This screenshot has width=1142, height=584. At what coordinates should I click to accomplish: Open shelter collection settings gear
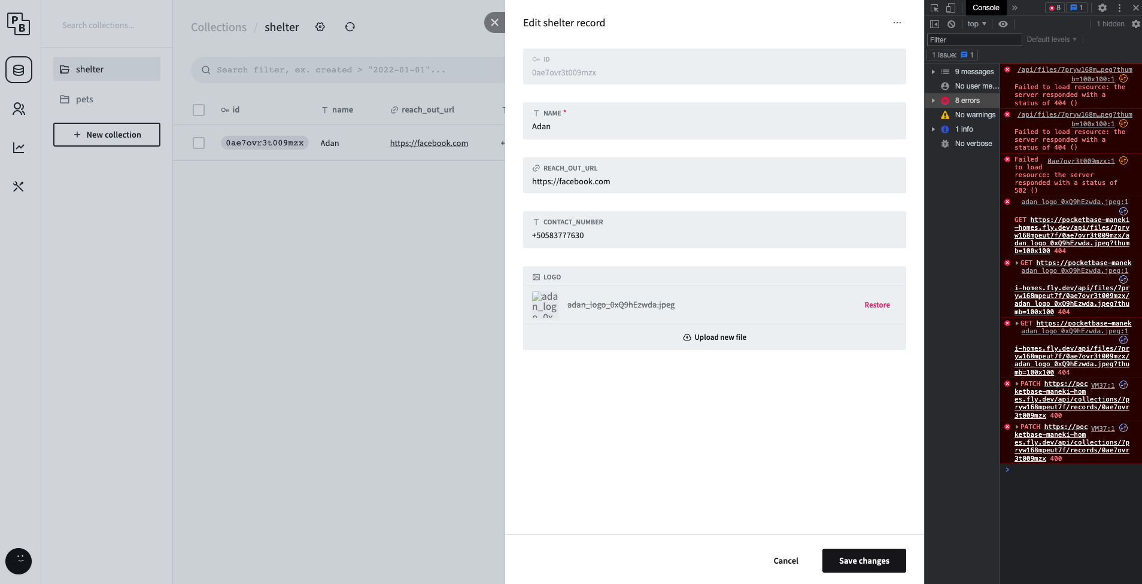point(320,27)
